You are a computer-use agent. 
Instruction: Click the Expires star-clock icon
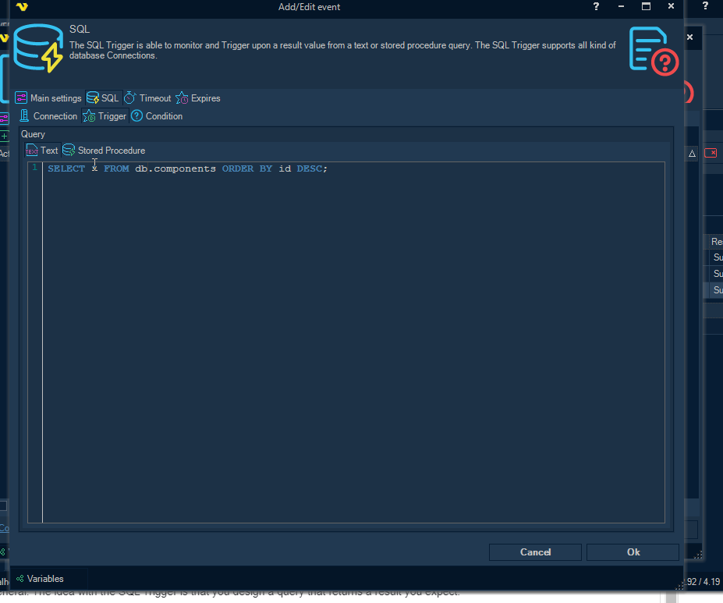click(182, 98)
